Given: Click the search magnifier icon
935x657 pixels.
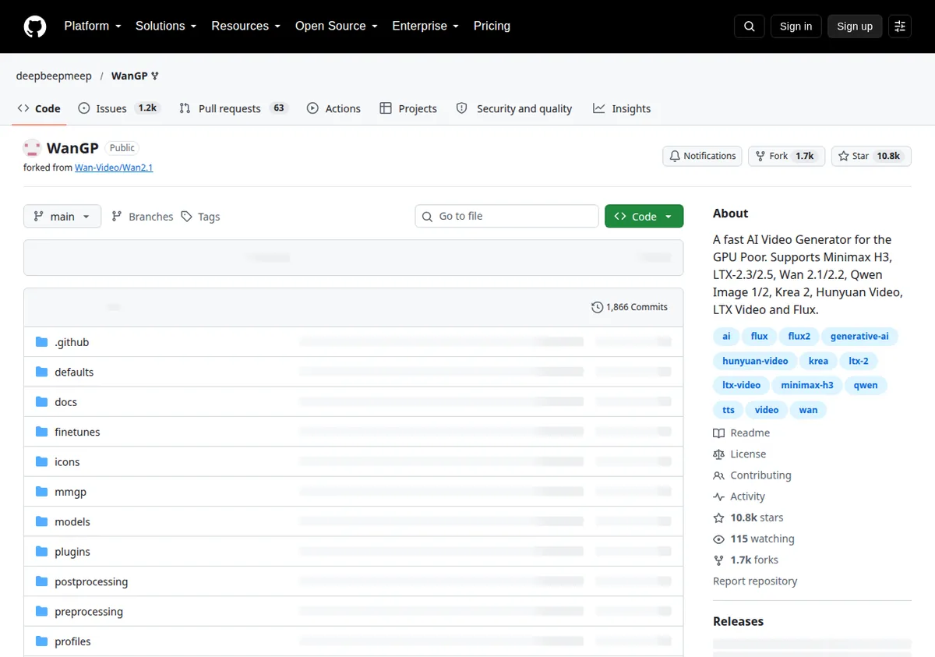Looking at the screenshot, I should [750, 26].
